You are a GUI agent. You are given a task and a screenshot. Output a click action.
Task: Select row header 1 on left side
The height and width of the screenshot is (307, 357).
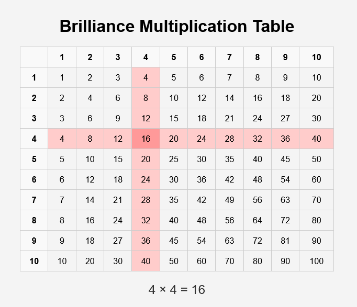[34, 77]
